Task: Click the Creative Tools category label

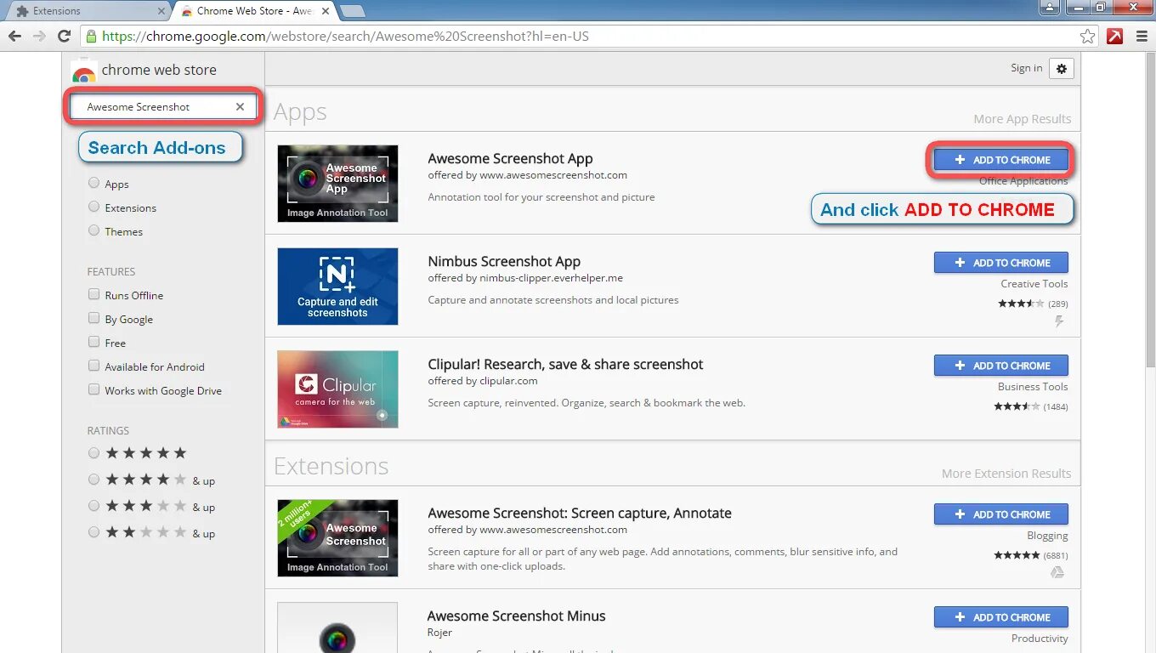Action: (1034, 284)
